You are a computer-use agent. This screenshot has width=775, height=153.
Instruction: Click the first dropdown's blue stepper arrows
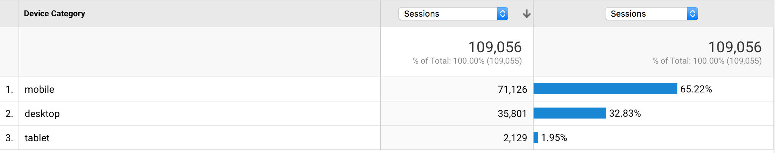point(503,14)
